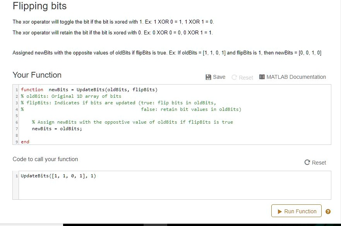The height and width of the screenshot is (226, 341).
Task: Click the Your Function section heading
Action: [37, 75]
